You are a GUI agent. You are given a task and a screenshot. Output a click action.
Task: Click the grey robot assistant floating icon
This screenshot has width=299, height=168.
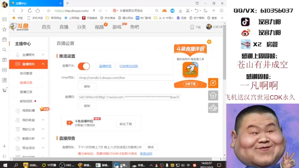[x=213, y=108]
